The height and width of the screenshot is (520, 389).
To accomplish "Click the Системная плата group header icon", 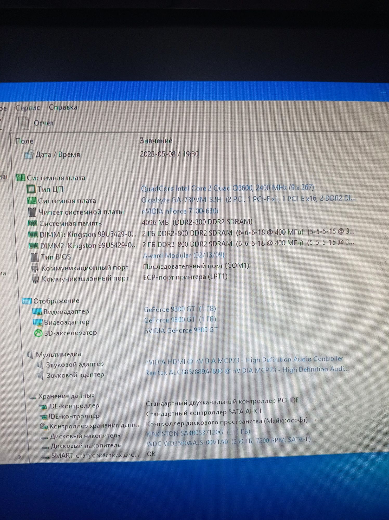I will (x=21, y=178).
